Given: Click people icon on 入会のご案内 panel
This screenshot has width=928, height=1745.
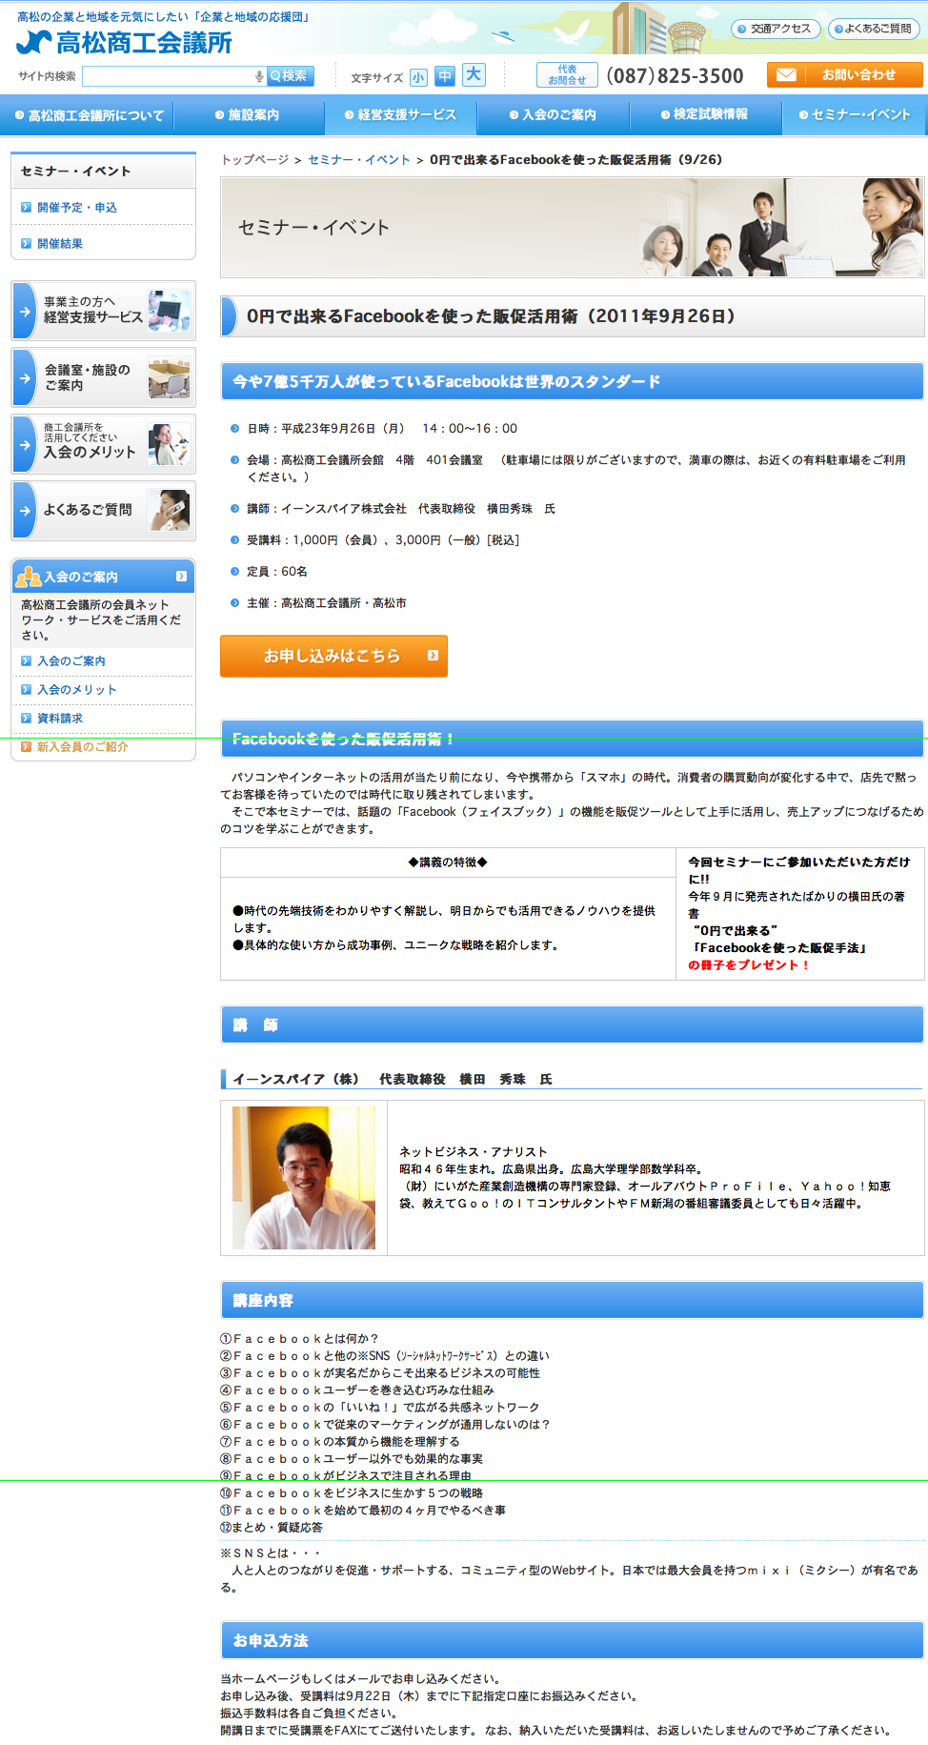Looking at the screenshot, I should [29, 576].
